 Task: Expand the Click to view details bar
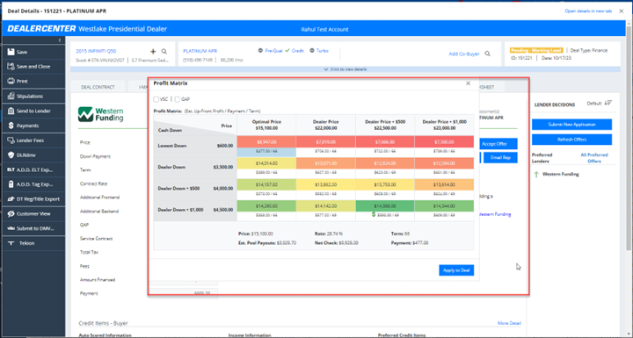click(346, 69)
